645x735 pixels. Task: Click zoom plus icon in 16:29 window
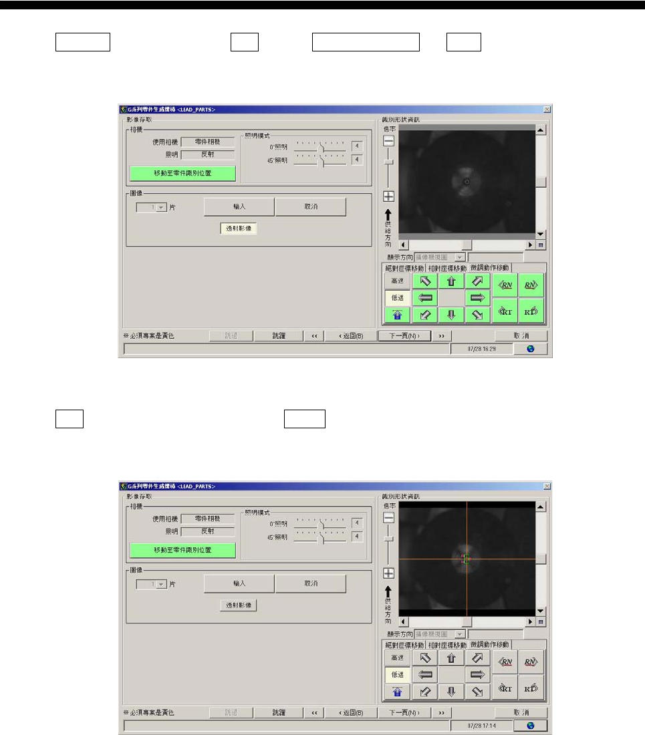tap(388, 196)
